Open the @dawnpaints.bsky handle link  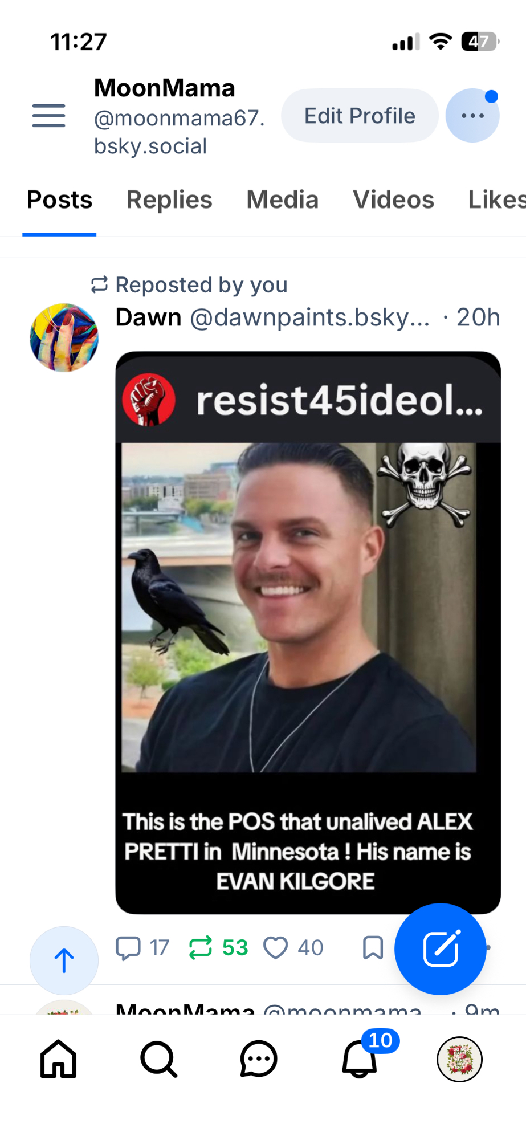(x=309, y=317)
